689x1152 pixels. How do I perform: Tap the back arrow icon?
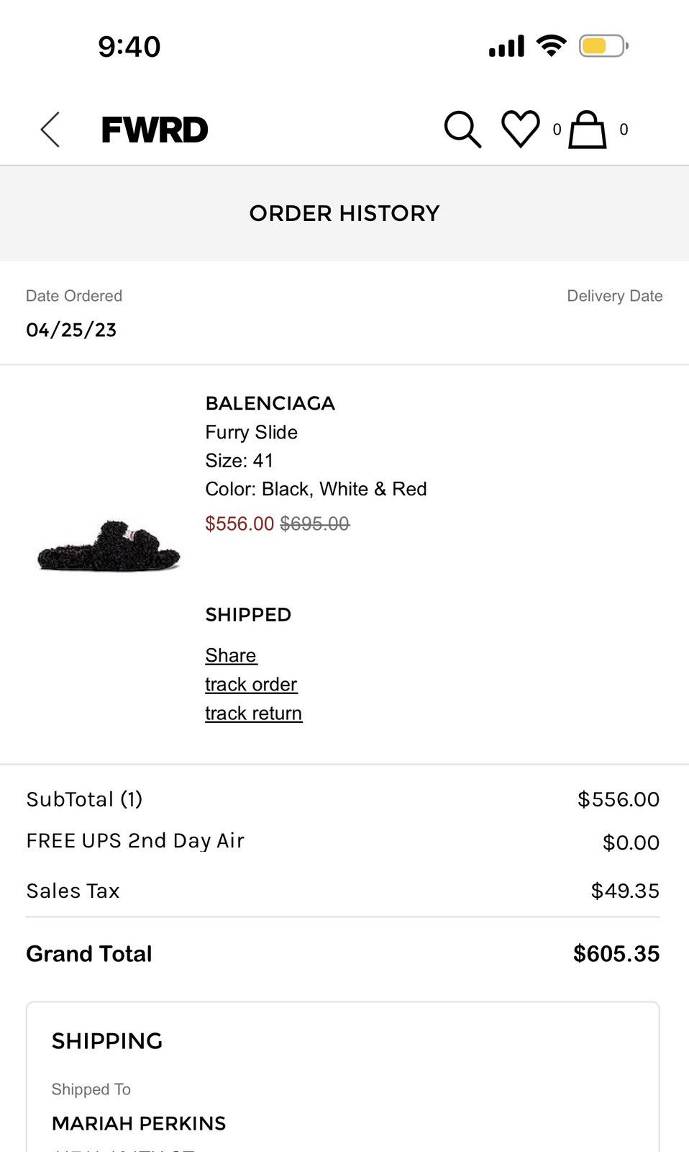click(x=50, y=130)
